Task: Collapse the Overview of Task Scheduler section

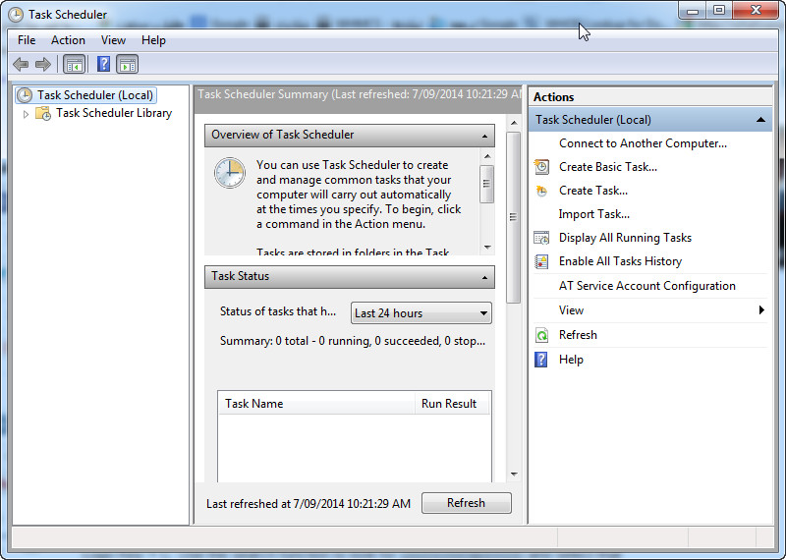Action: 484,136
